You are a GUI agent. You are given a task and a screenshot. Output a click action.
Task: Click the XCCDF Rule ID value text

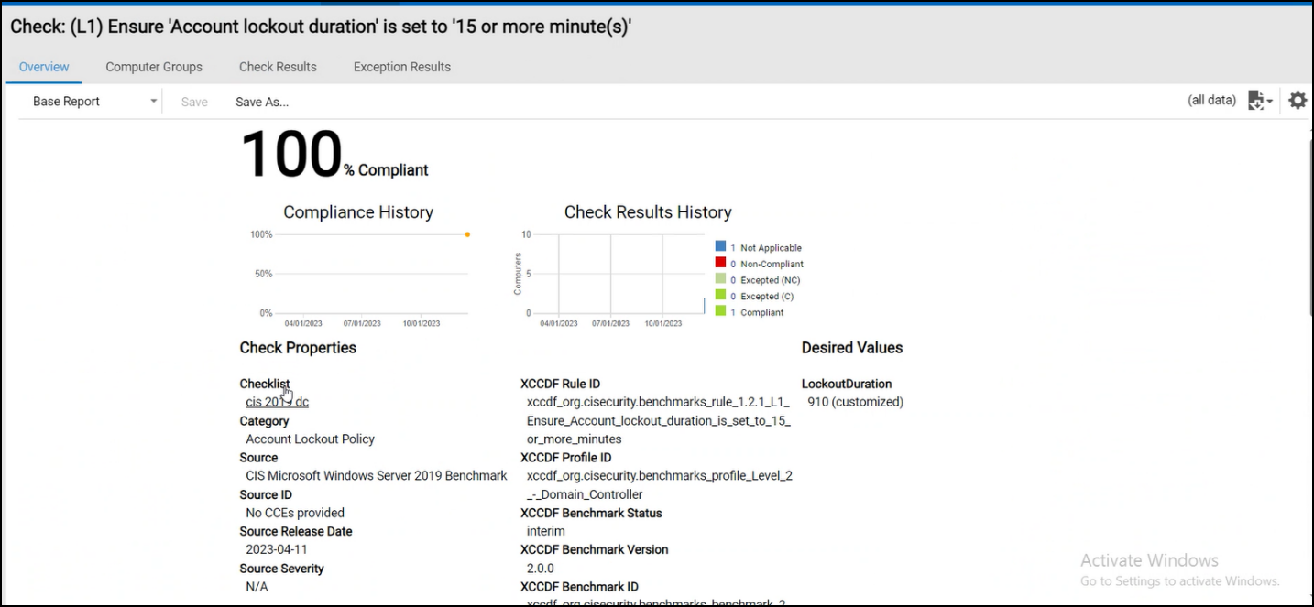658,420
